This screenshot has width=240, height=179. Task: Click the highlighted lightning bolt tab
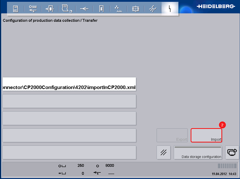click(x=170, y=9)
